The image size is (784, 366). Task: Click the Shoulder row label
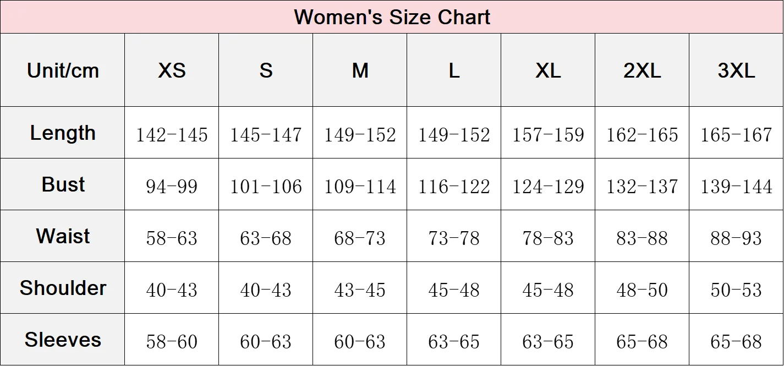pos(63,288)
